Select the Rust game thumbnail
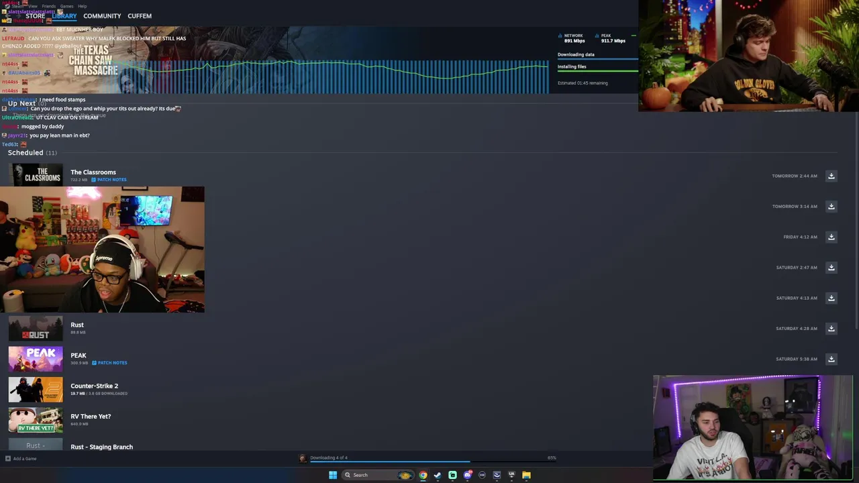859x483 pixels. point(36,329)
